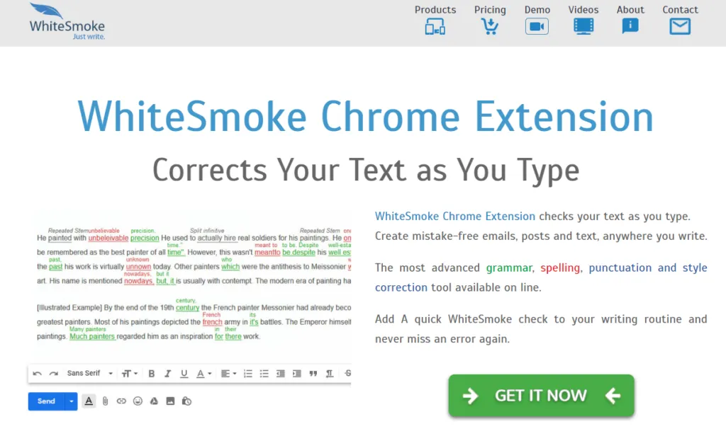Click the heading "Corrects Your Text as You Type"
726x436 pixels.
pyautogui.click(x=366, y=170)
